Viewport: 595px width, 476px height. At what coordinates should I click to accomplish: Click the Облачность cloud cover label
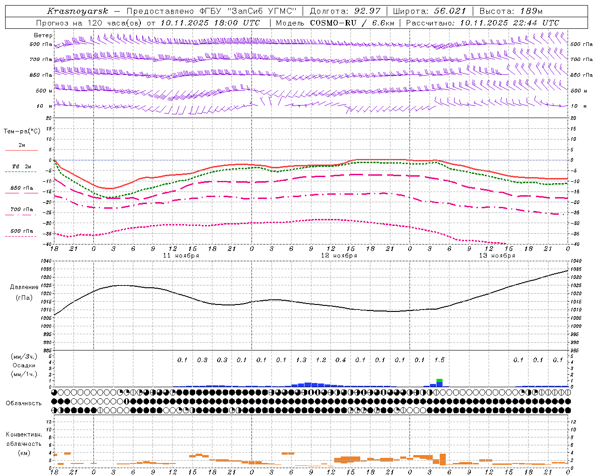(24, 403)
